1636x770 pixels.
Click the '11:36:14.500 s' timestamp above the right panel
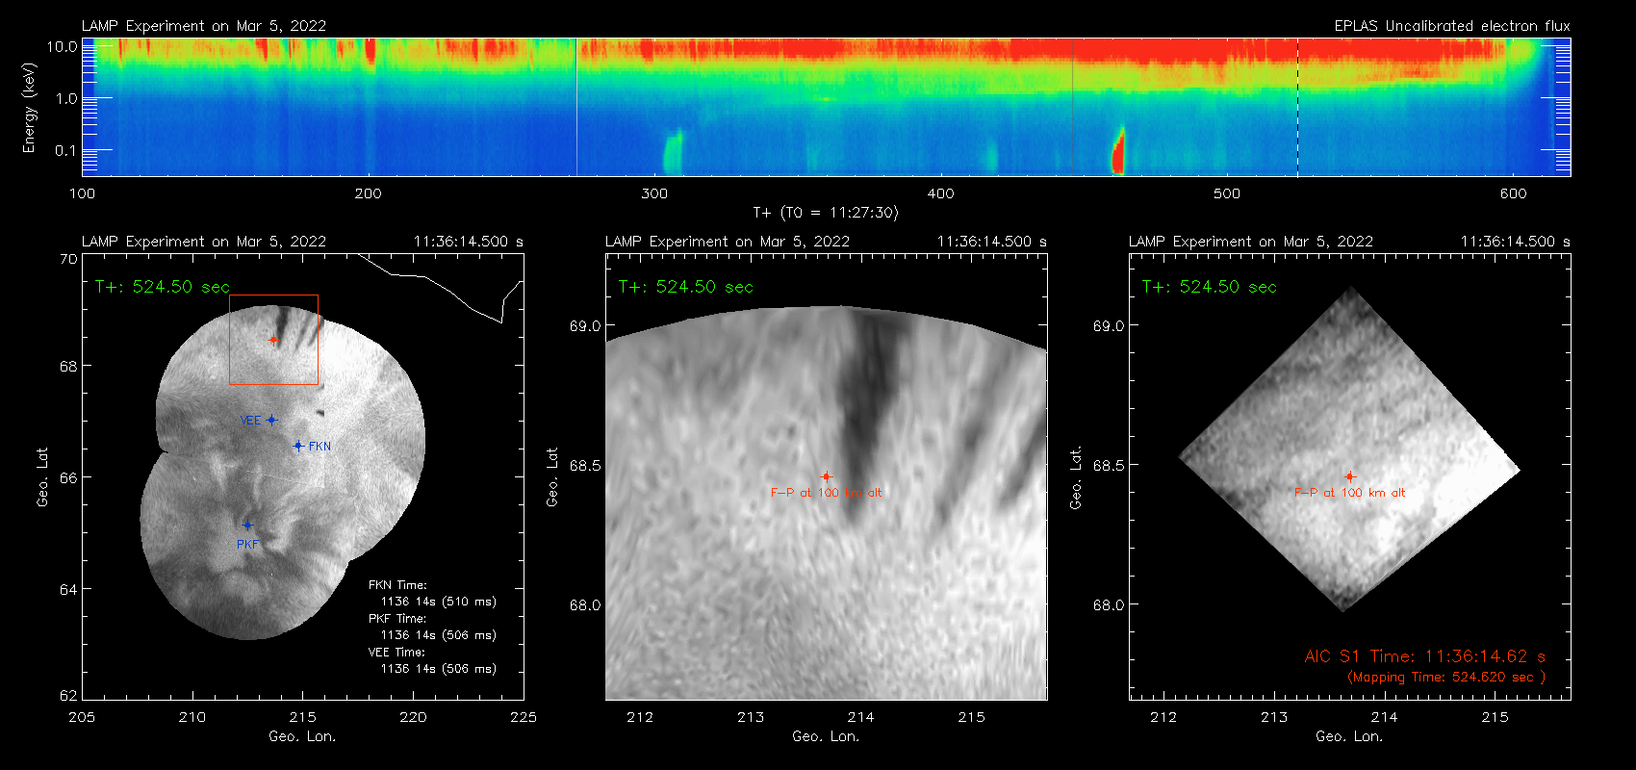[1516, 242]
